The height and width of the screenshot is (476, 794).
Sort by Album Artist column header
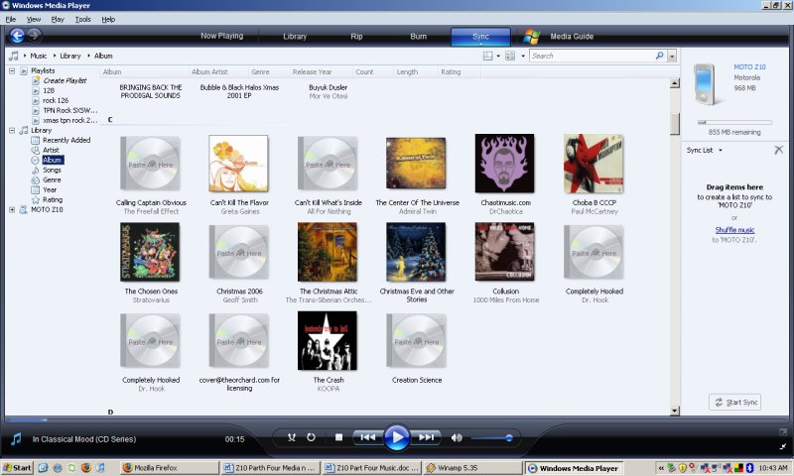pyautogui.click(x=209, y=71)
